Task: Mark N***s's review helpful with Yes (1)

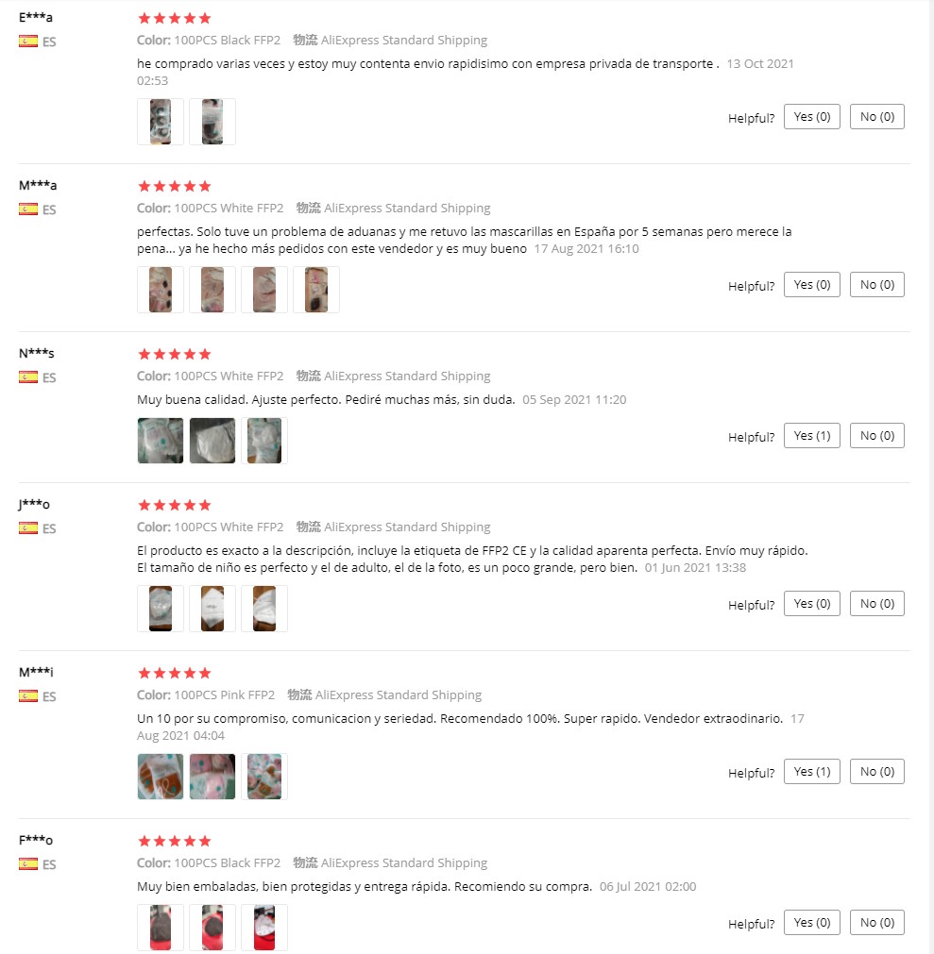Action: [x=811, y=436]
